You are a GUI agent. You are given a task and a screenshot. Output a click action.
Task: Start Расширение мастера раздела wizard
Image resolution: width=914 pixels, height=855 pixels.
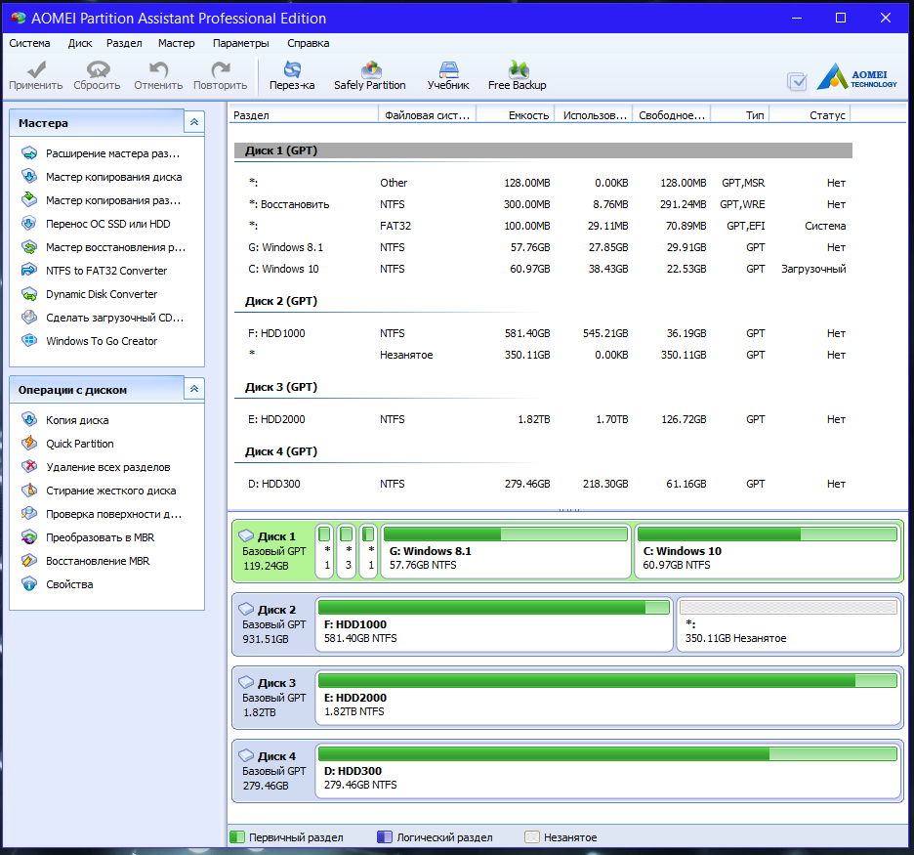103,153
